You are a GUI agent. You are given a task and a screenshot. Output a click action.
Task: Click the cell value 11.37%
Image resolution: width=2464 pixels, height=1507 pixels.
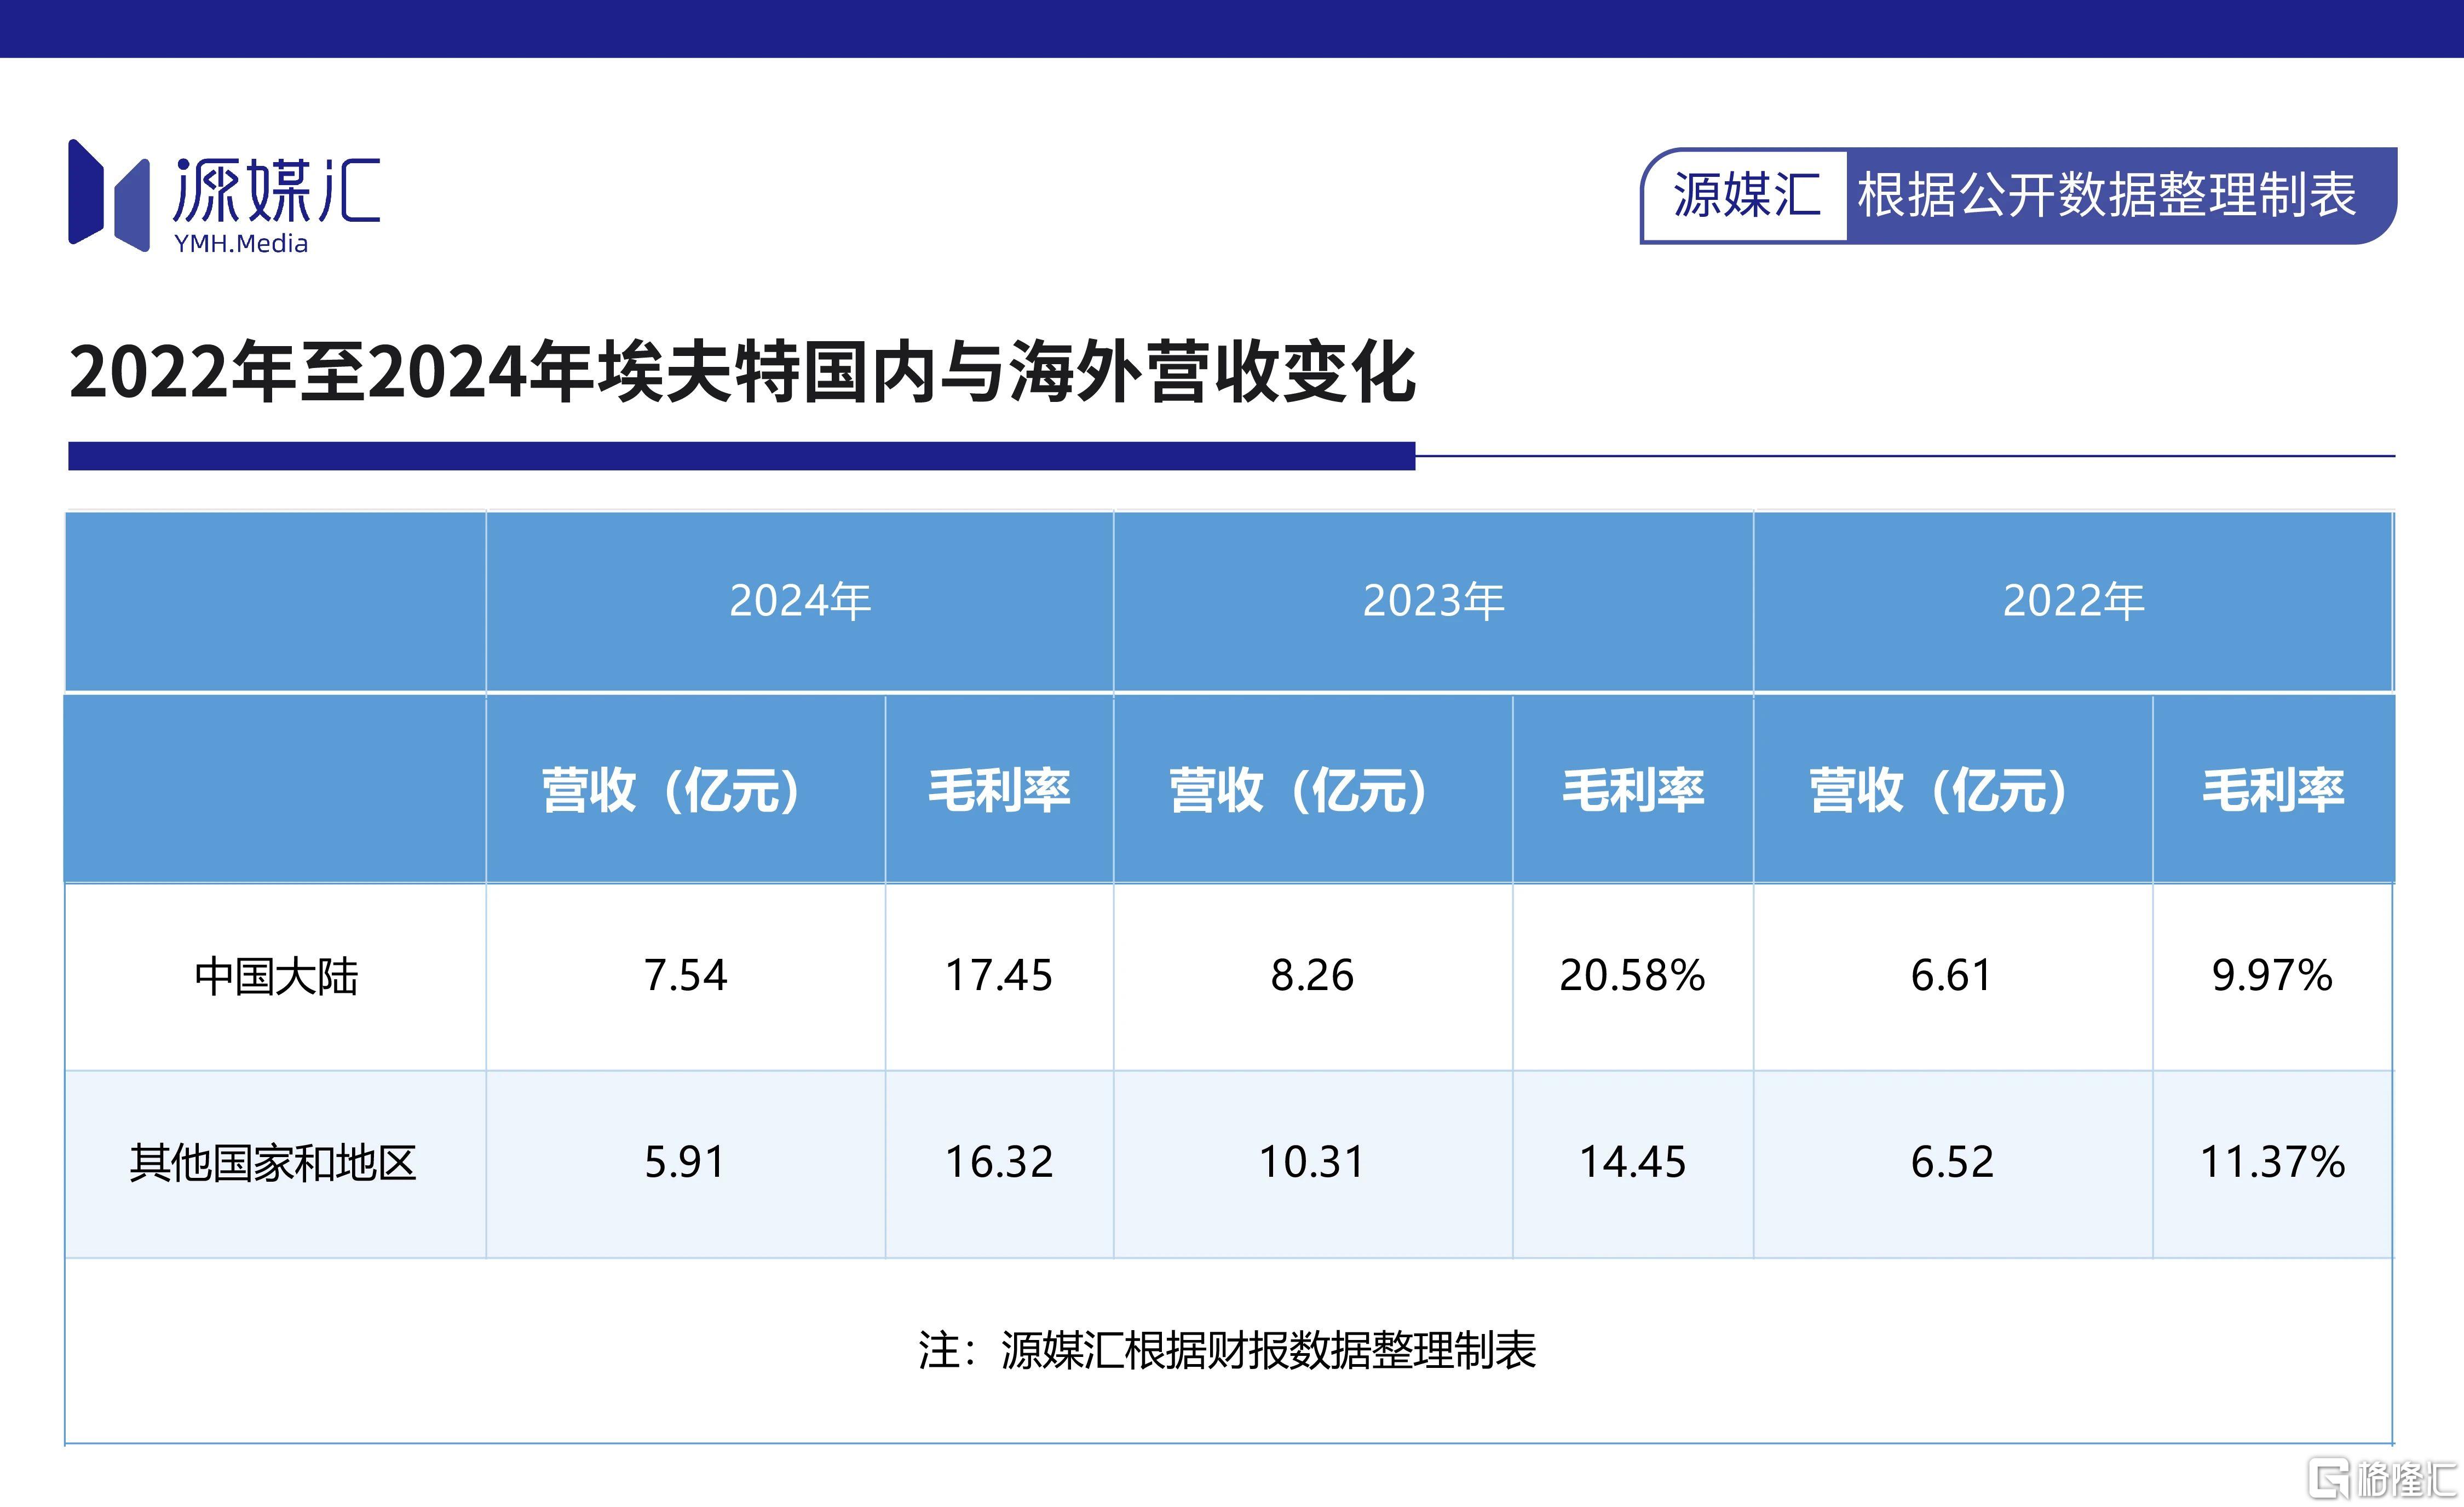pos(2272,1162)
